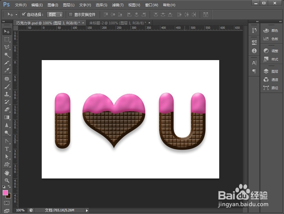Select the Custom Shape tool

[7, 164]
